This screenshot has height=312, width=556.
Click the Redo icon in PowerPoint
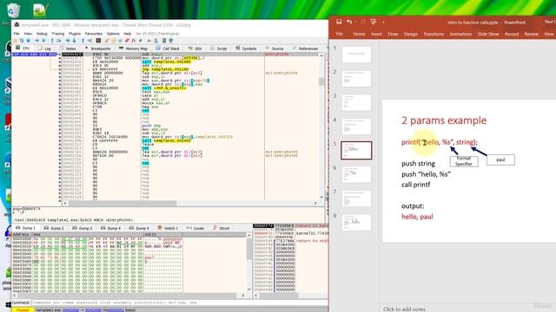363,22
